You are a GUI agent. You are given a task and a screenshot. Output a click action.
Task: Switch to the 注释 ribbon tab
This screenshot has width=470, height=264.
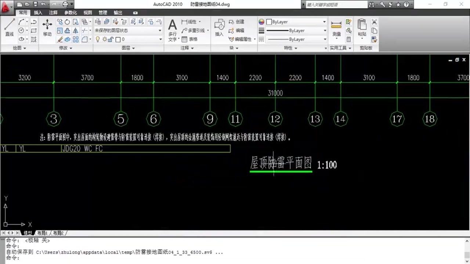point(53,12)
